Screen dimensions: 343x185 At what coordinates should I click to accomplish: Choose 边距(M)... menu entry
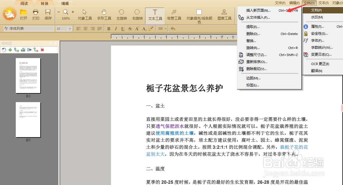[x=269, y=78]
